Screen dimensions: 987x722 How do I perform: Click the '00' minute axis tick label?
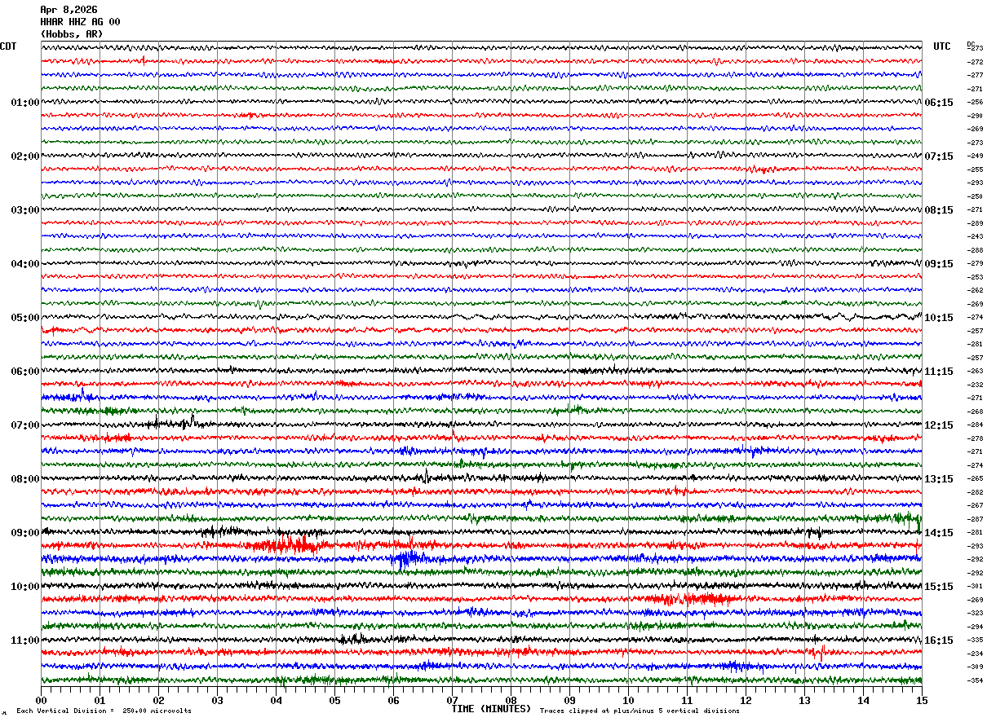coord(41,700)
